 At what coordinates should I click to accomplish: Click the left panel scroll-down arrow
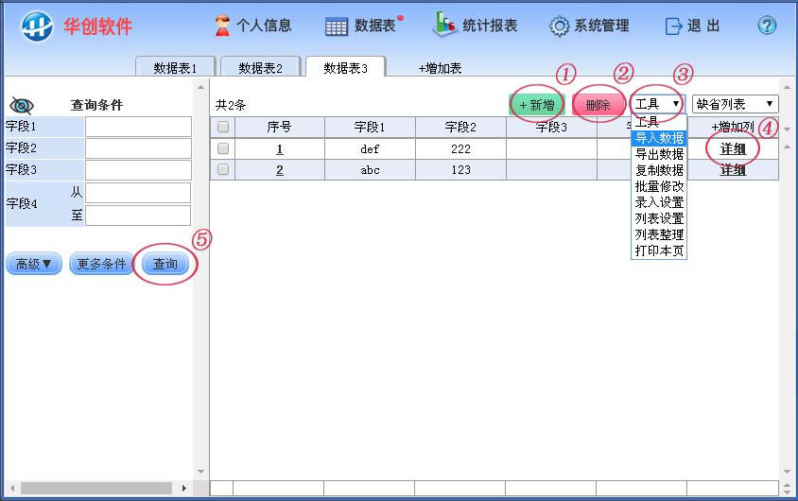pyautogui.click(x=201, y=472)
